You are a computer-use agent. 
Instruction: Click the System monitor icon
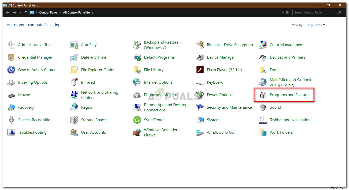pos(200,120)
